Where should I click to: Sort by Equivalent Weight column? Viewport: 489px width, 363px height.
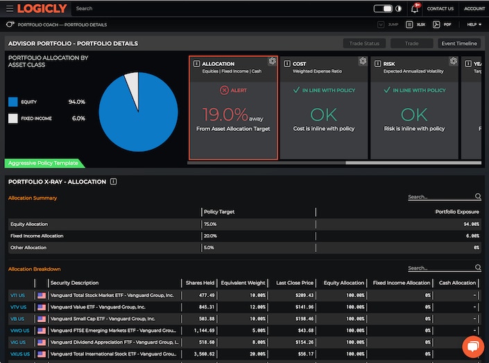pos(243,283)
